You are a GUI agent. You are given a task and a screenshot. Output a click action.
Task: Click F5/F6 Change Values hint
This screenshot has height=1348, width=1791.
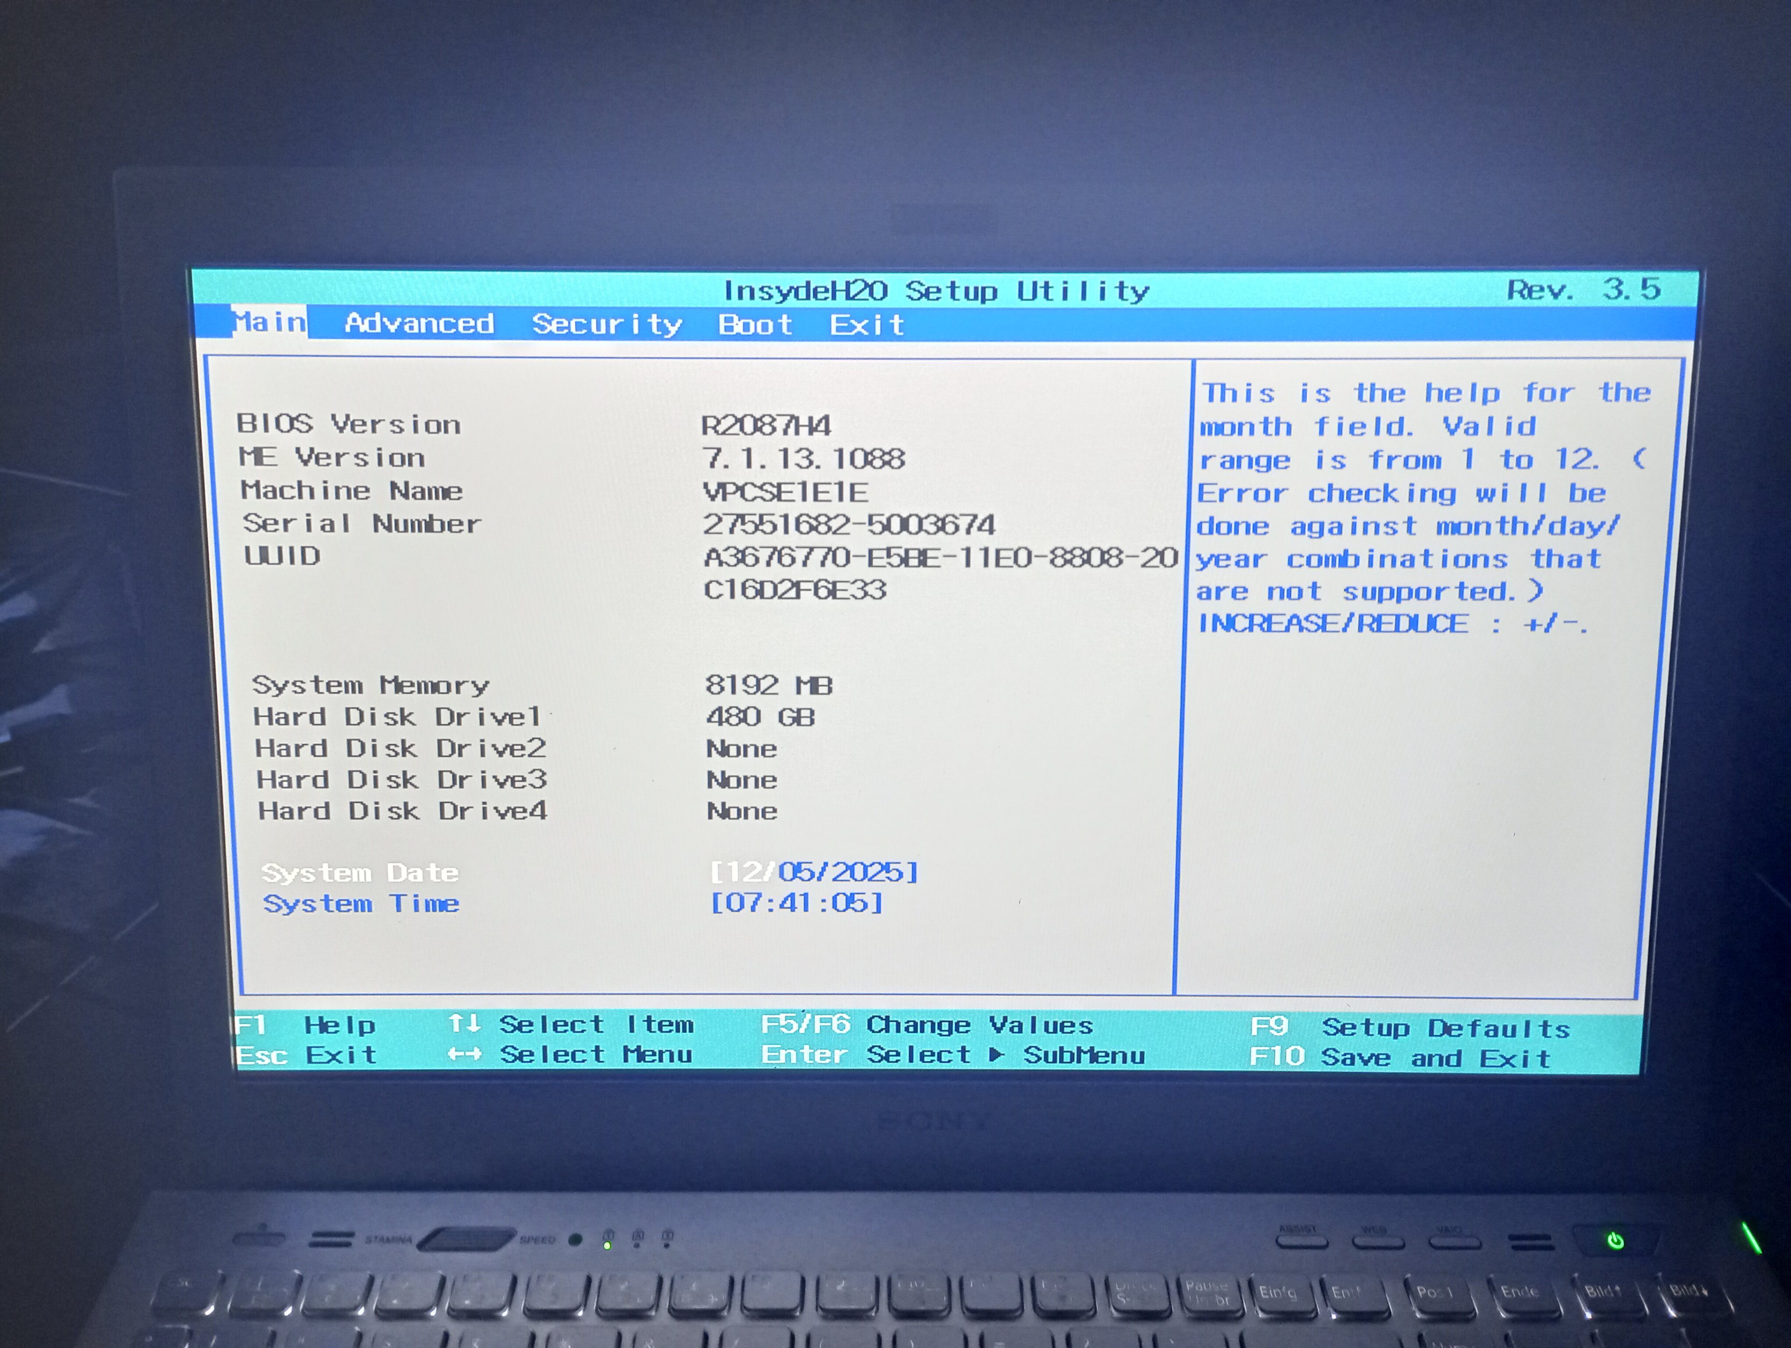point(926,1025)
